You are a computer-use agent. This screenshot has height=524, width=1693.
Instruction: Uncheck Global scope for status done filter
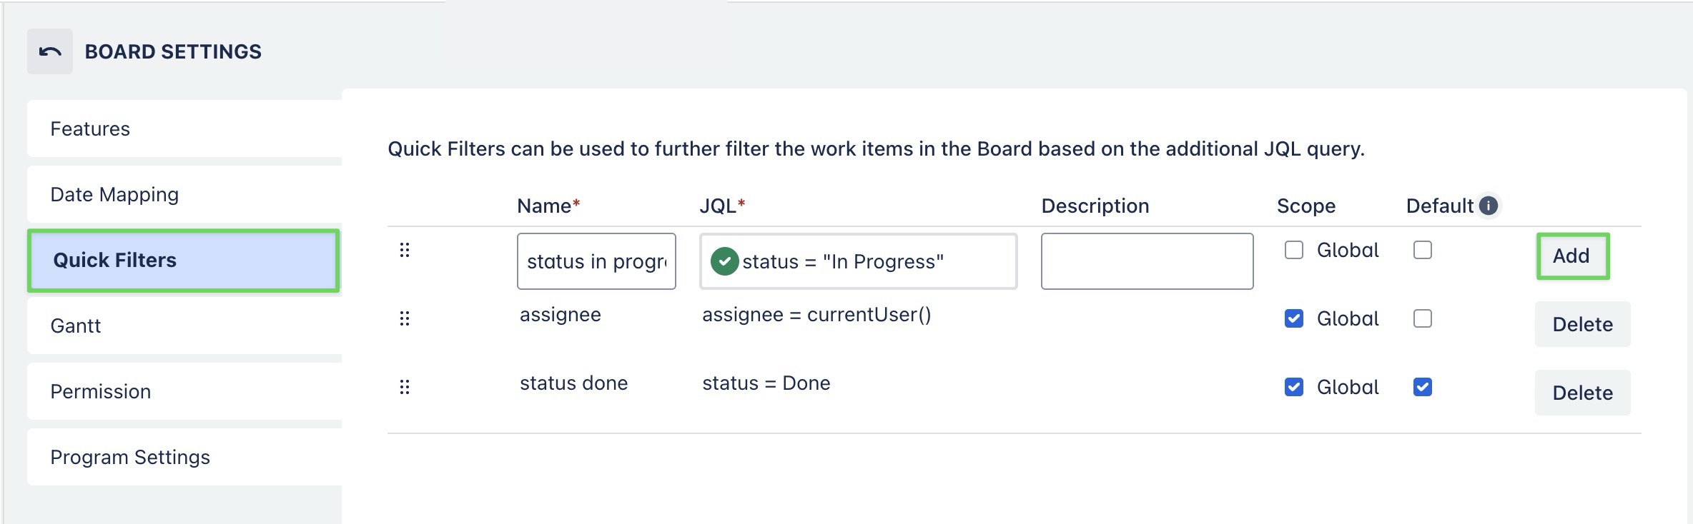pyautogui.click(x=1294, y=387)
